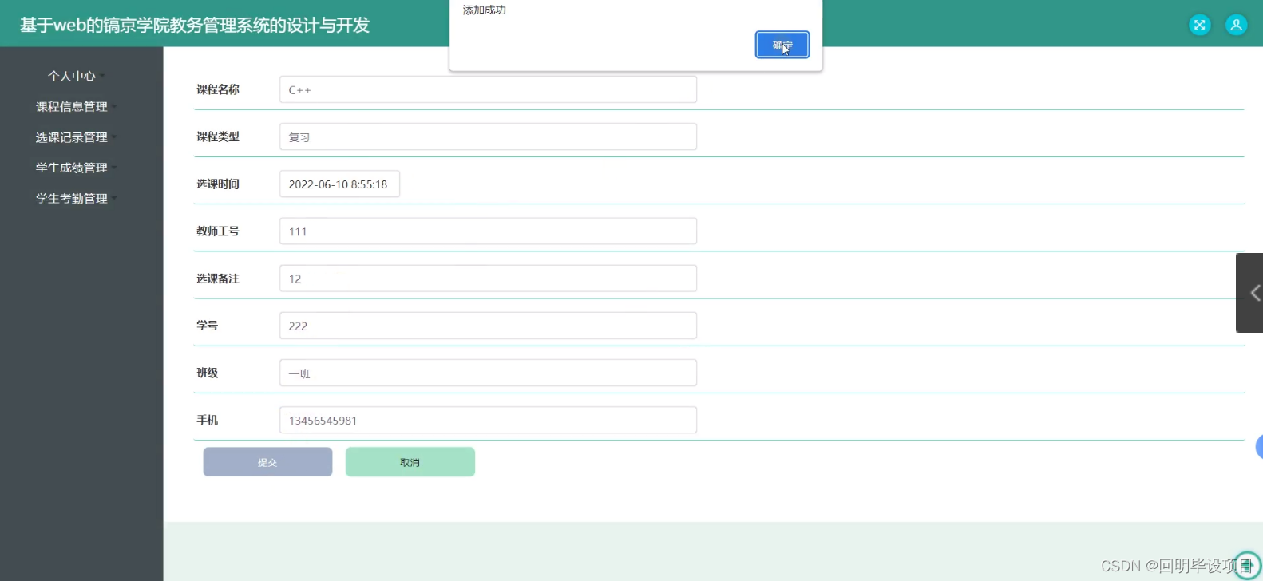Screen dimensions: 1263x581
Task: Focus the 教师工号 field containing 111
Action: click(x=488, y=231)
